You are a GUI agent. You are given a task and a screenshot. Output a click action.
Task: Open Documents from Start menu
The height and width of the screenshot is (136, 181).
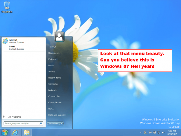pyautogui.click(x=54, y=53)
